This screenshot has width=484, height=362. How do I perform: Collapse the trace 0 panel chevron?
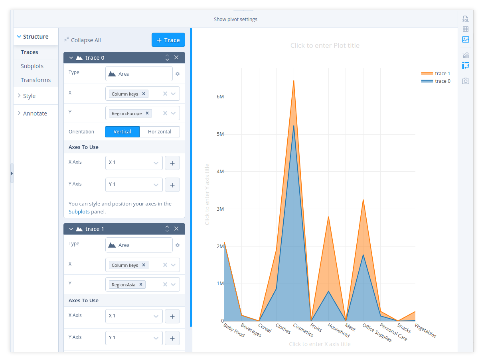coord(71,58)
